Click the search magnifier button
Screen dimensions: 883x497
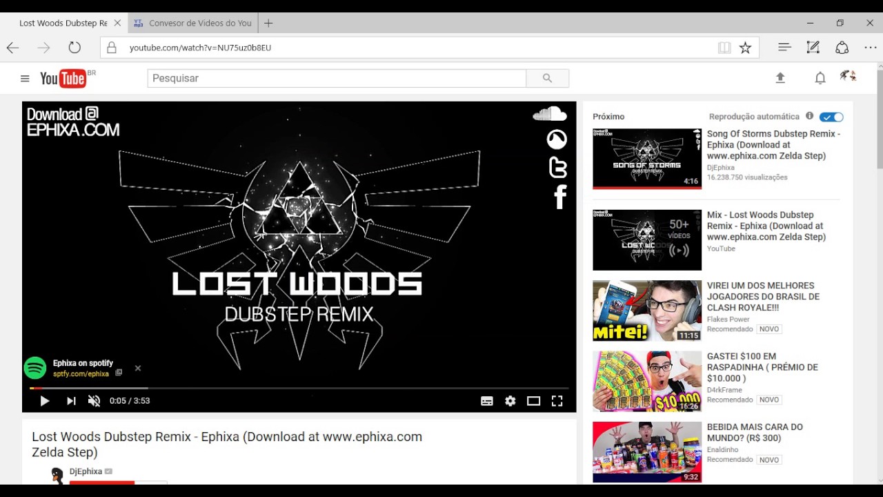point(547,78)
